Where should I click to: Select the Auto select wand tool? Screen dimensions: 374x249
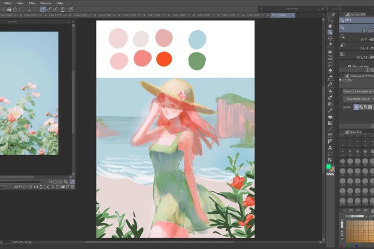point(330,45)
